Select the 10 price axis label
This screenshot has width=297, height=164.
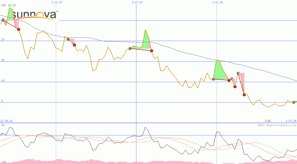pos(3,80)
